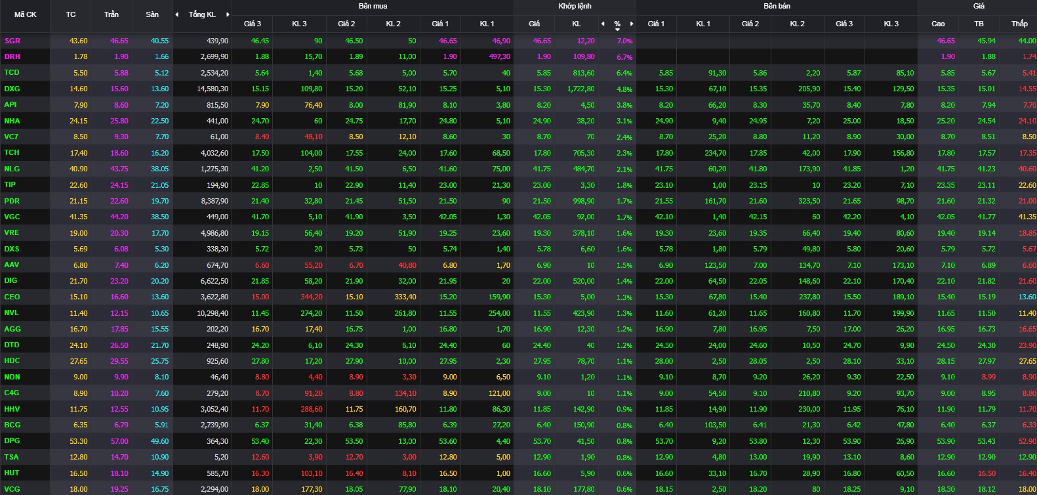The image size is (1037, 495).
Task: Open stock symbol DIG
Action: coord(10,280)
